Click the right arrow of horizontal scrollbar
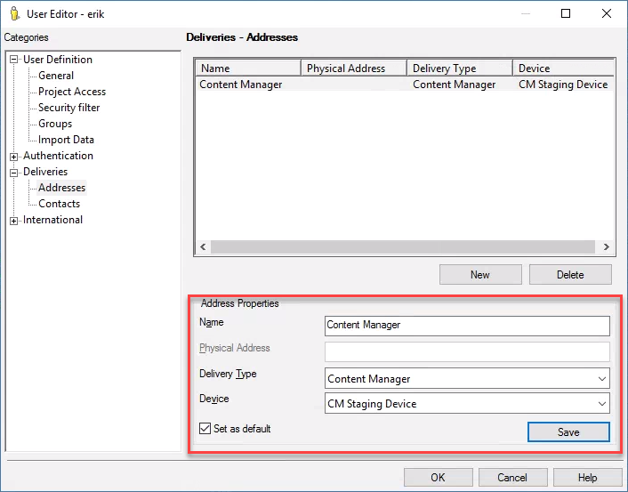Image resolution: width=628 pixels, height=492 pixels. point(607,246)
